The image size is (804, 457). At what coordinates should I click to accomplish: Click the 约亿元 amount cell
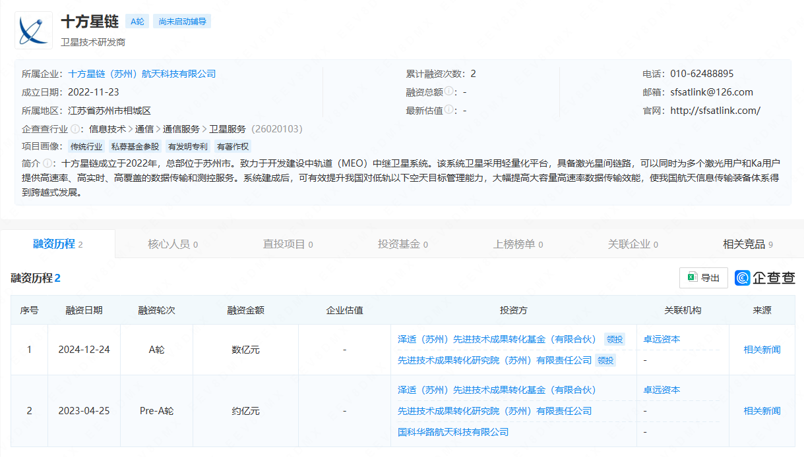(x=245, y=411)
